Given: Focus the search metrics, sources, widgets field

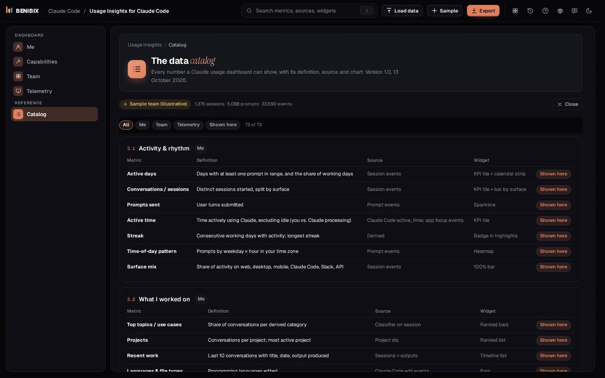Looking at the screenshot, I should [x=309, y=11].
